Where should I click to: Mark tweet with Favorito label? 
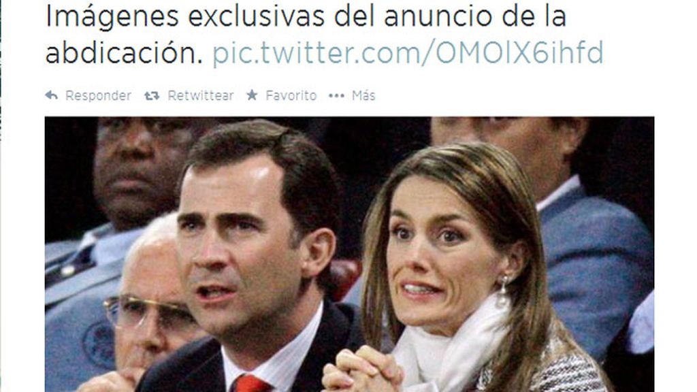(x=291, y=95)
